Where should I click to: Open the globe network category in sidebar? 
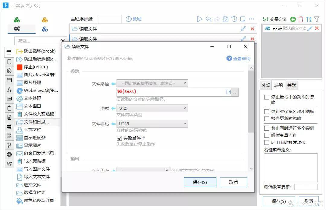[x=9, y=154]
